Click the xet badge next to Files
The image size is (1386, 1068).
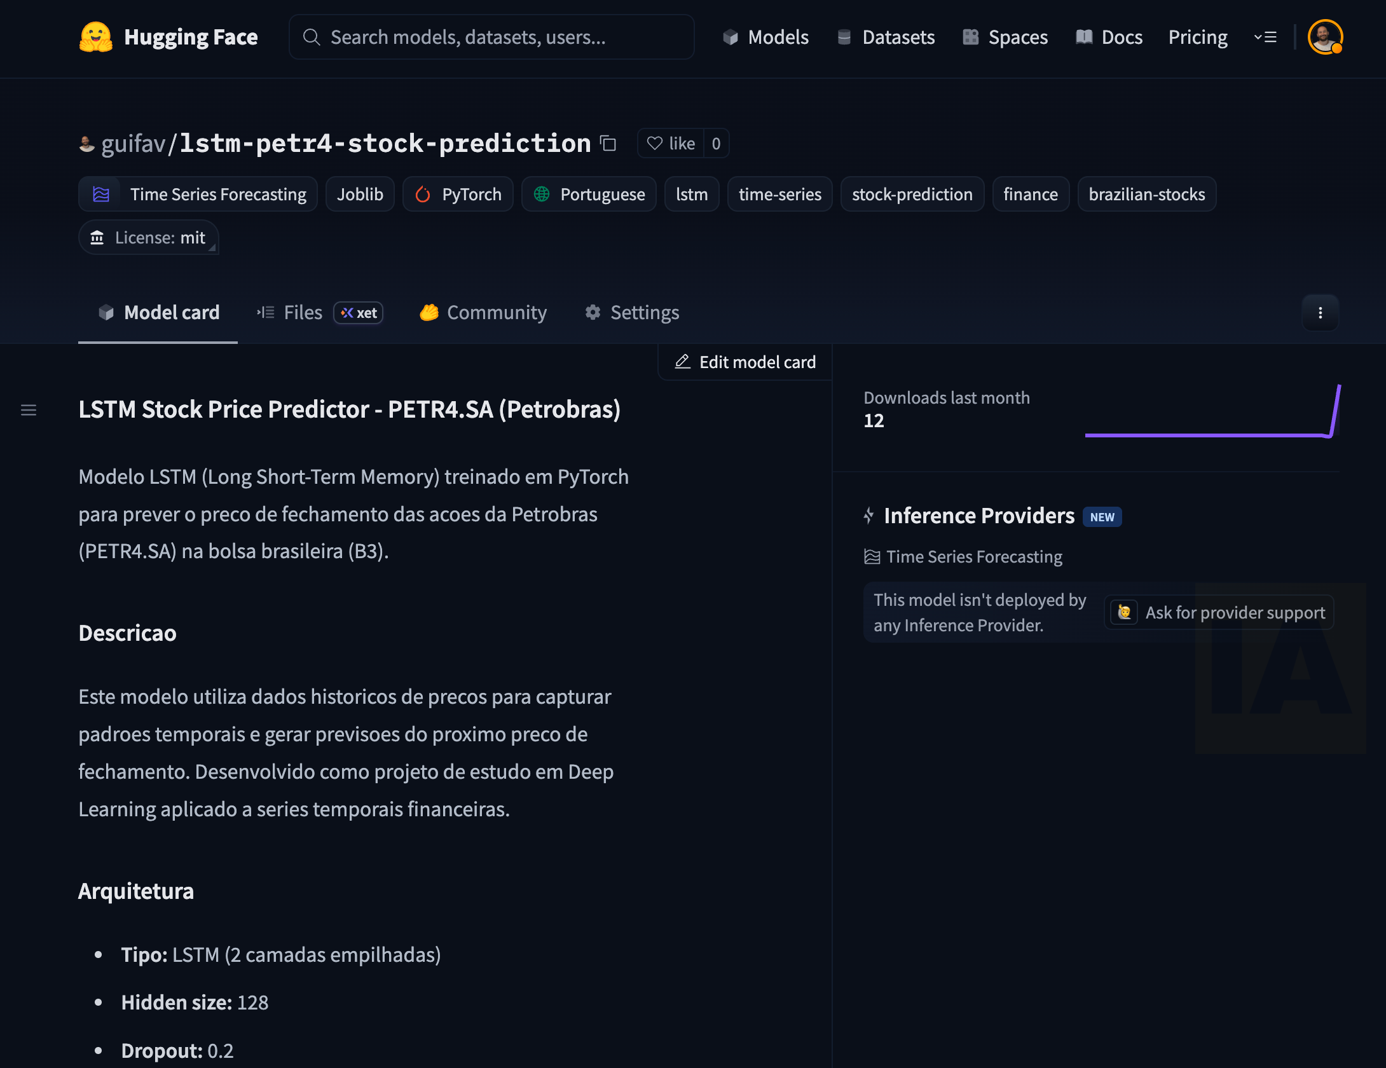point(359,313)
